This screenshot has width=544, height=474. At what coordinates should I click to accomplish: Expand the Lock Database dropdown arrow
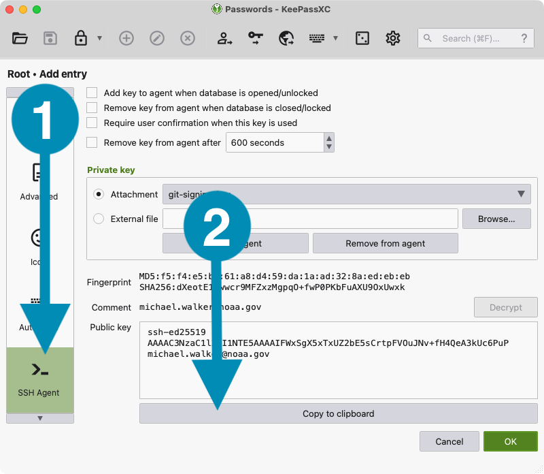click(100, 38)
